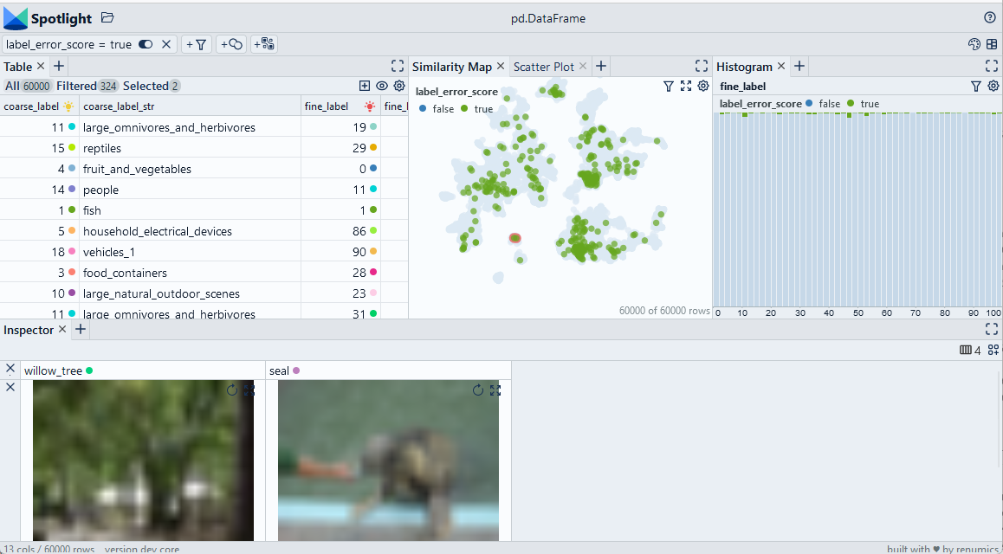Close the Histogram tab
The height and width of the screenshot is (554, 1003).
(x=781, y=66)
